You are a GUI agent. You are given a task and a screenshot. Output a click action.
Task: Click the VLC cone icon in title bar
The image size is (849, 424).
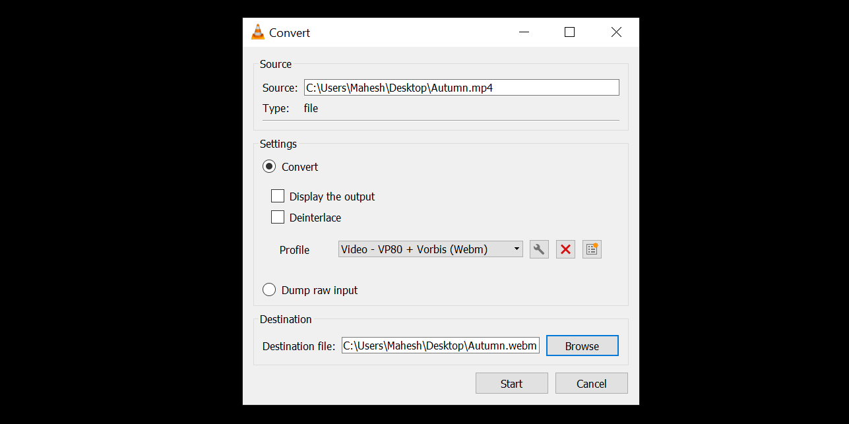coord(257,32)
